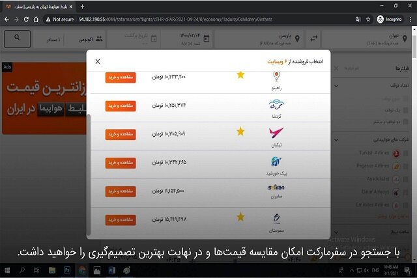Click the گردشا seller logo
417x278 pixels.
coord(276,104)
